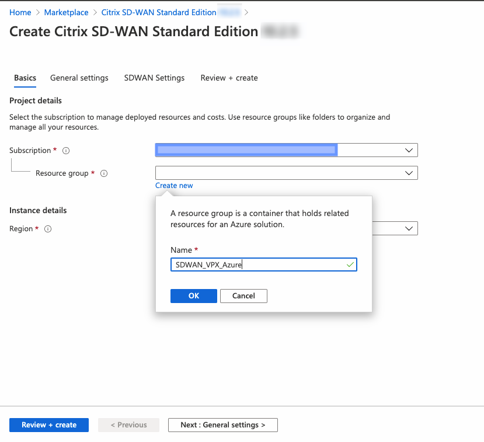Open the Marketplace breadcrumb link

click(x=67, y=12)
